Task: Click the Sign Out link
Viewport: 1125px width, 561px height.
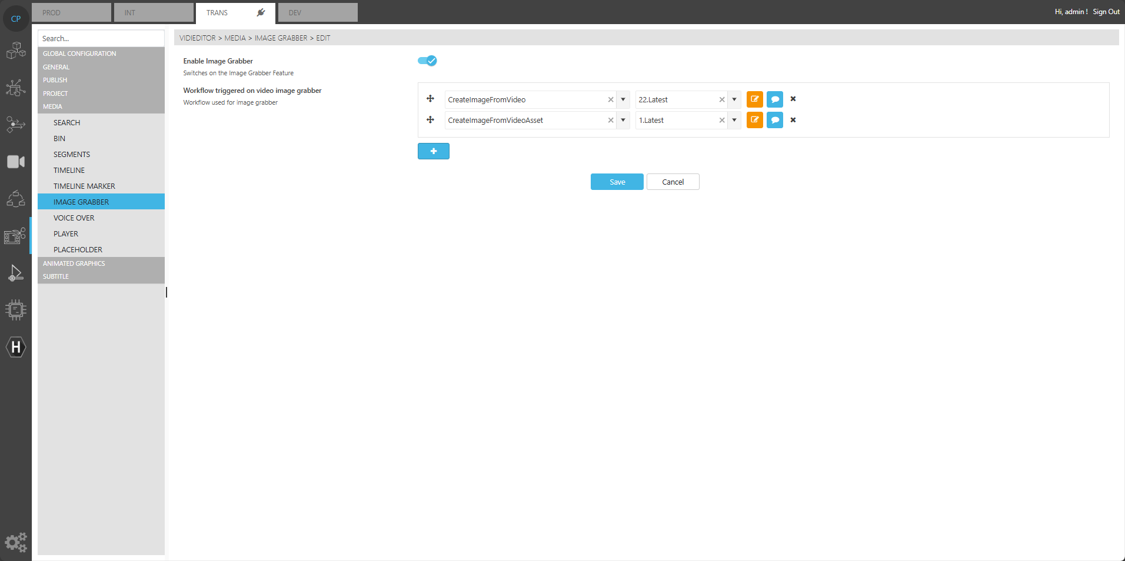Action: pos(1106,12)
